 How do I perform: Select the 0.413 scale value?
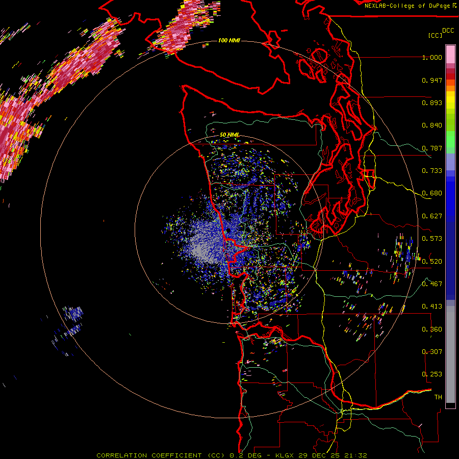pos(432,307)
